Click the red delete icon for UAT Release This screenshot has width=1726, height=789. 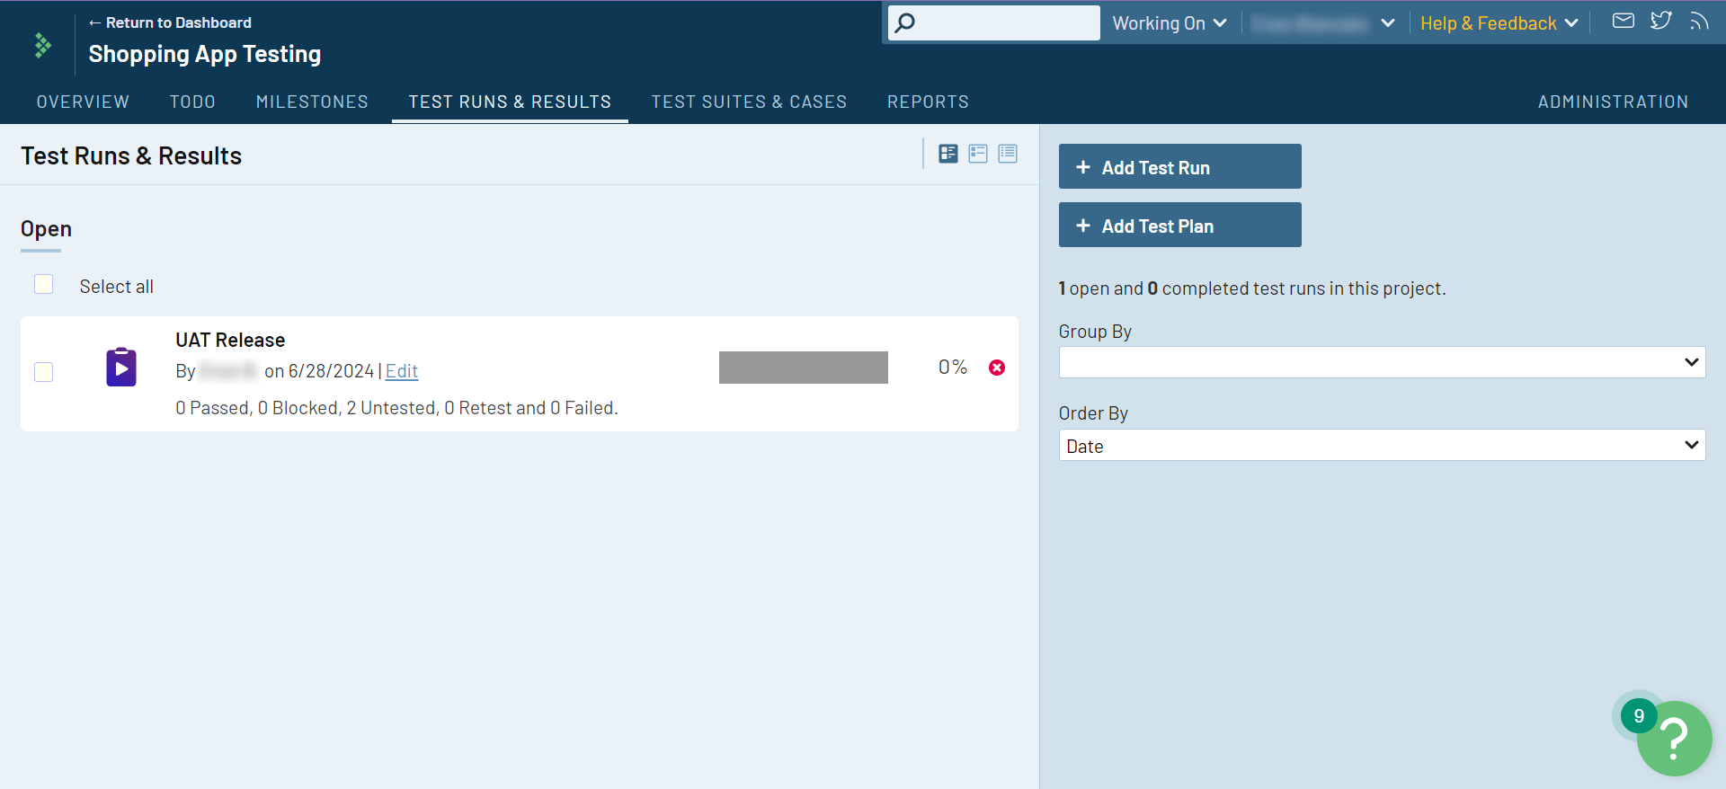[997, 368]
